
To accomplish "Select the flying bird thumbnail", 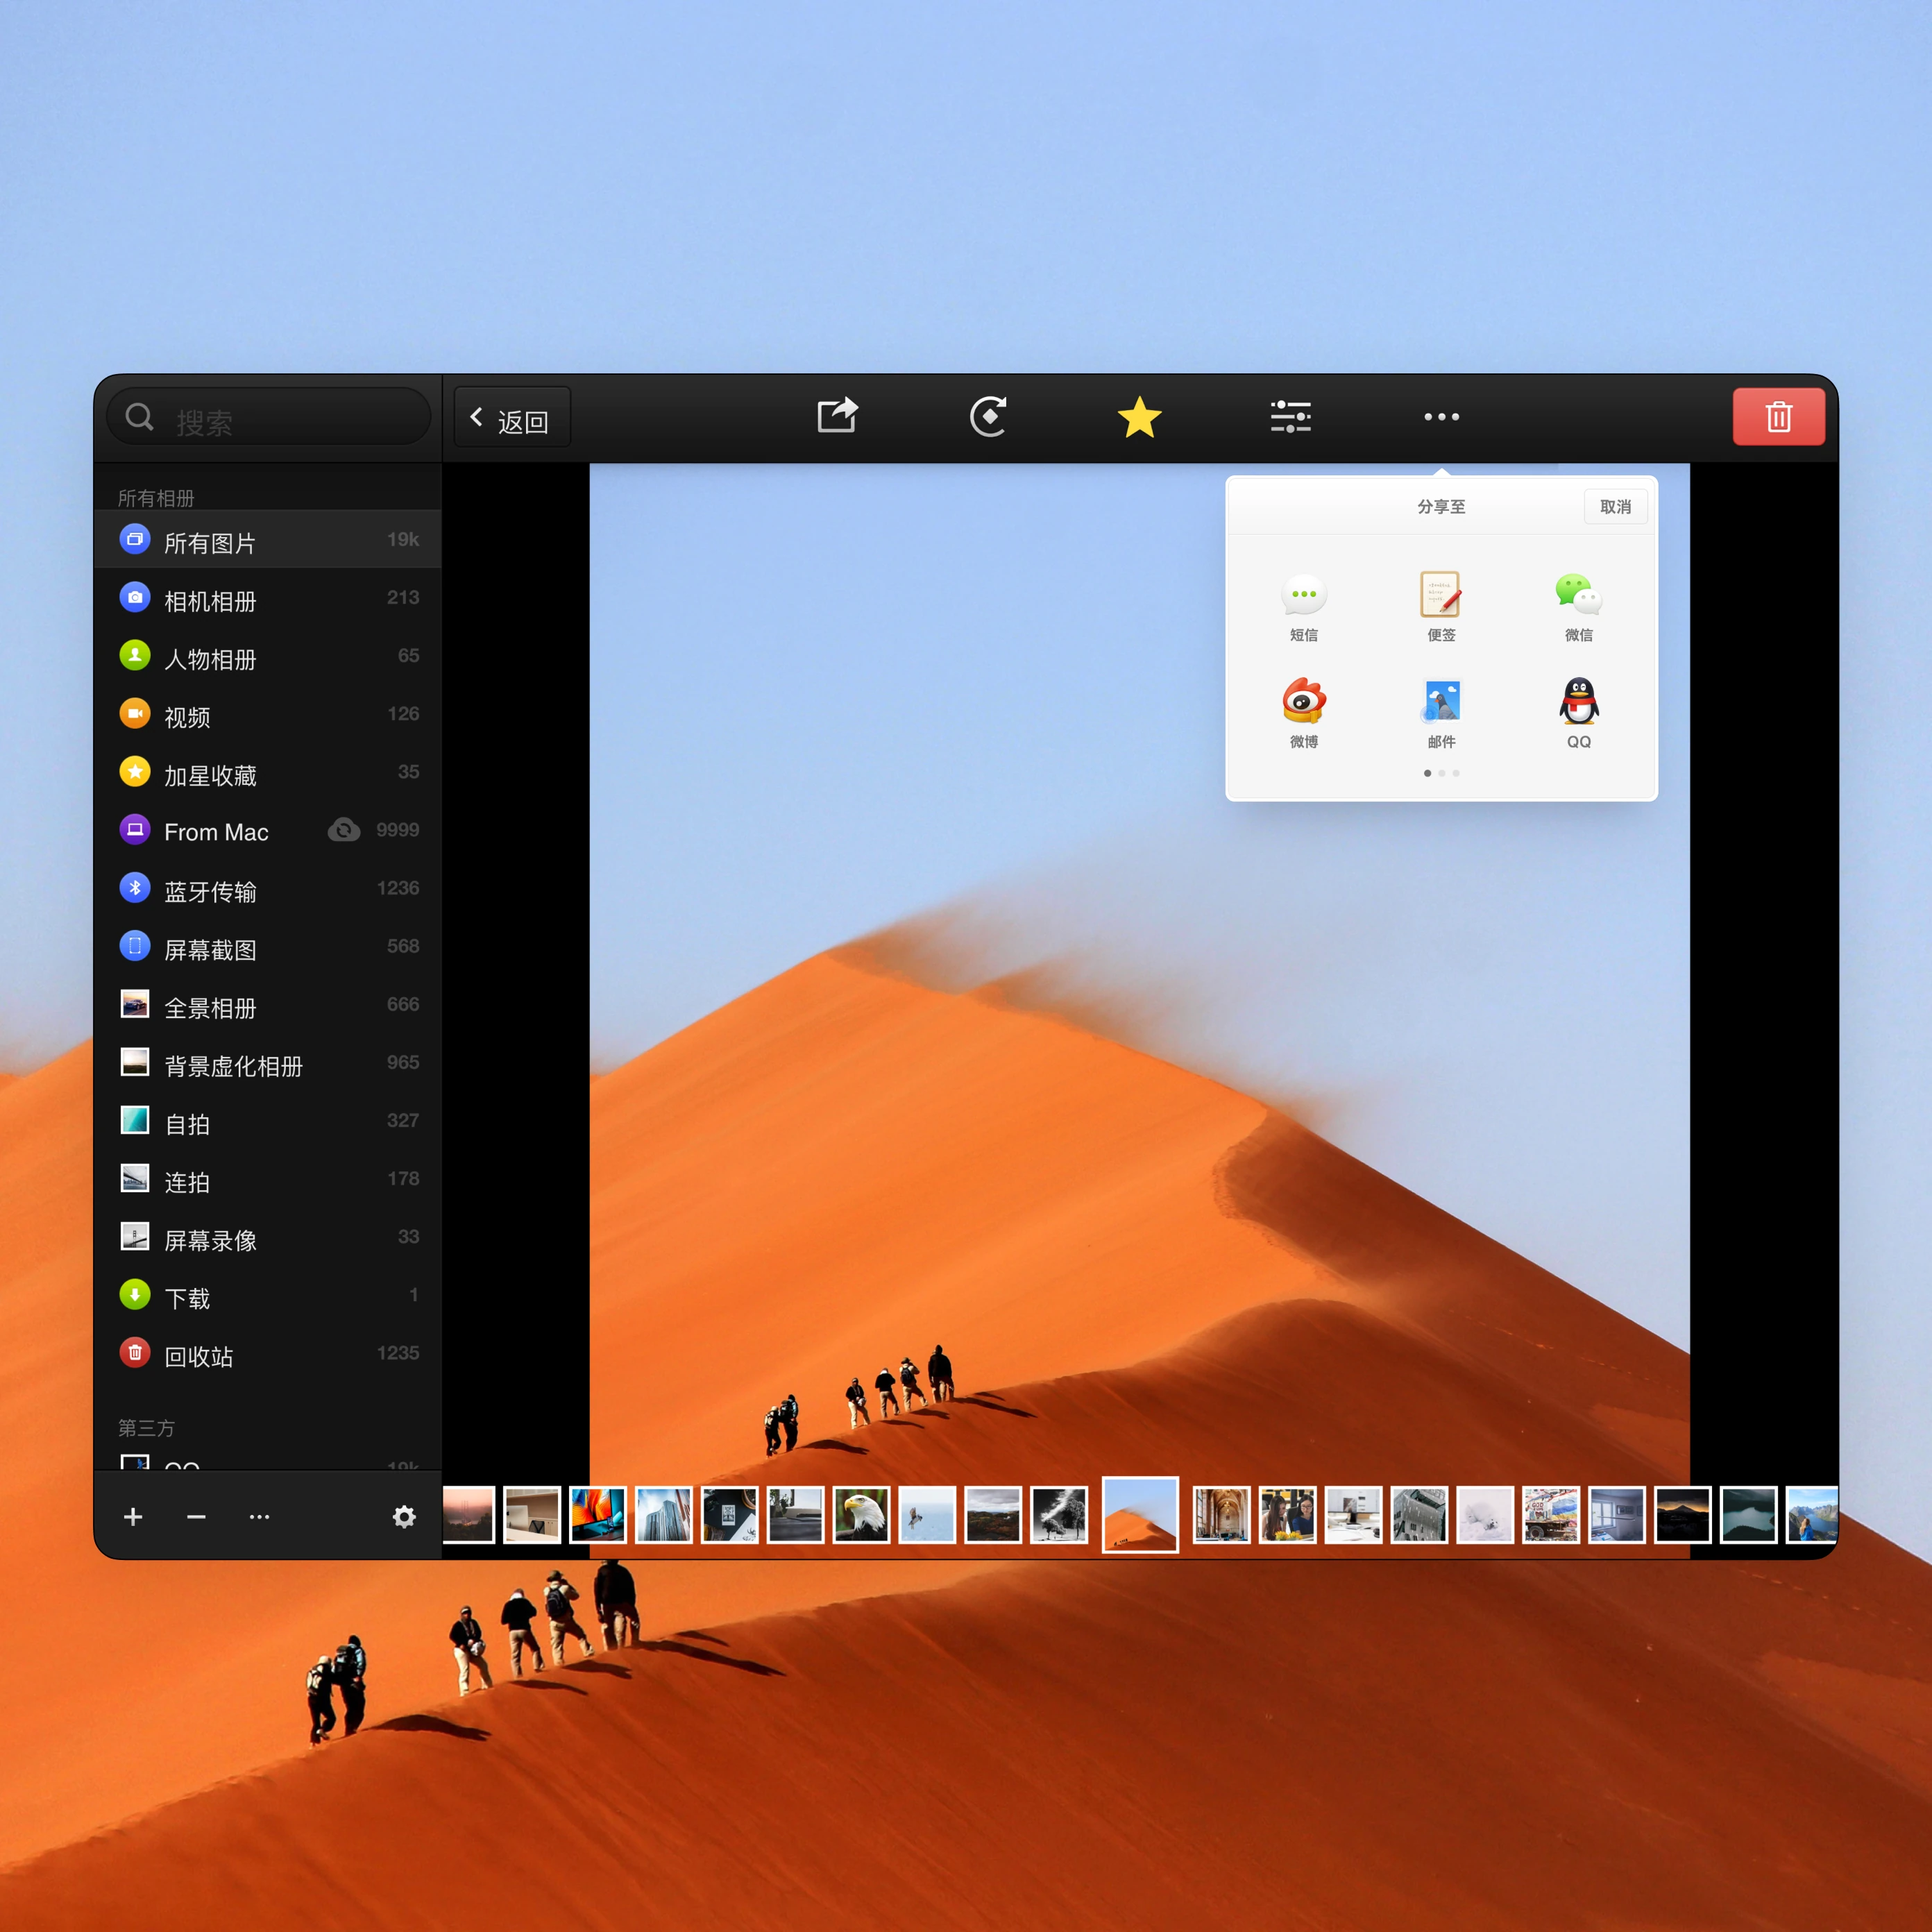I will pyautogui.click(x=926, y=1514).
